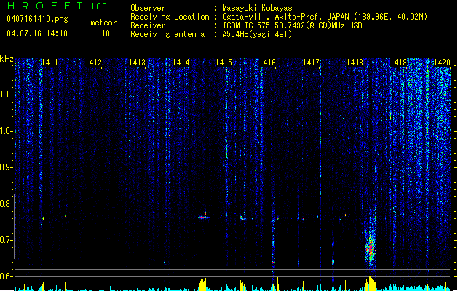Image resolution: width=458 pixels, height=291 pixels.
Task: Click the meteor label
Action: tap(103, 23)
